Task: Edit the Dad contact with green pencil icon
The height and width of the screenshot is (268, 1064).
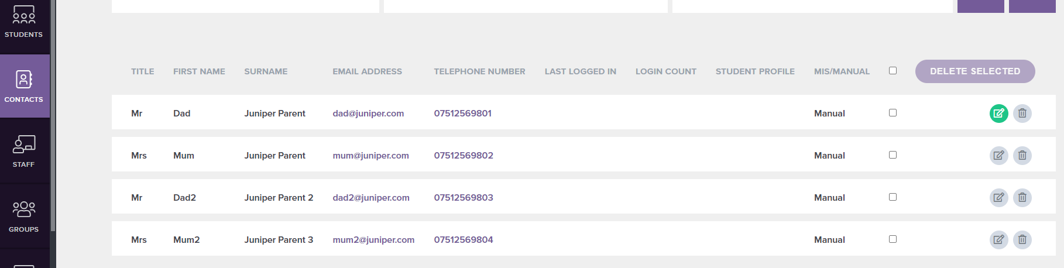Action: 998,114
